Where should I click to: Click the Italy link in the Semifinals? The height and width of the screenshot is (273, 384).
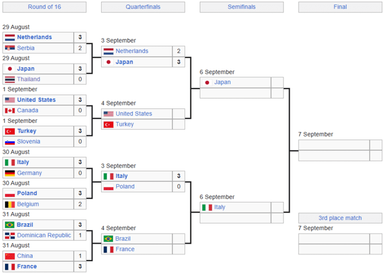coord(220,207)
